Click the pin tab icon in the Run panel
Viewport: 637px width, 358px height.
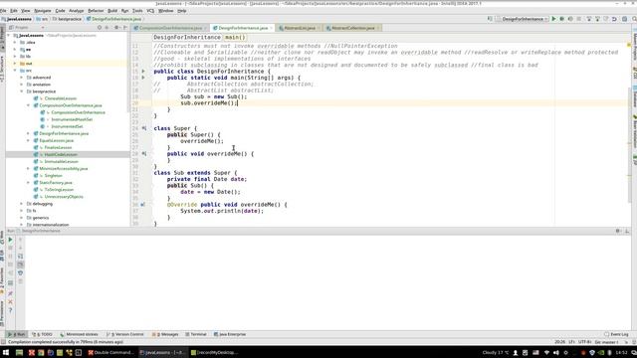11,293
